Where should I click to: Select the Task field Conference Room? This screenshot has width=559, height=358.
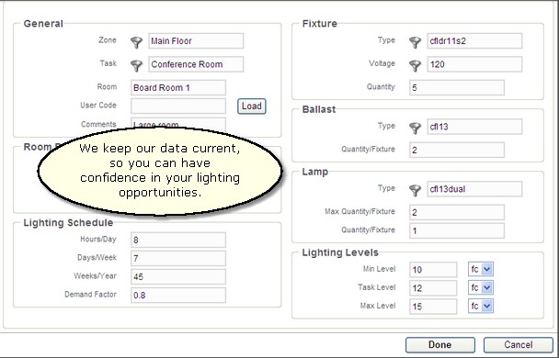[196, 64]
